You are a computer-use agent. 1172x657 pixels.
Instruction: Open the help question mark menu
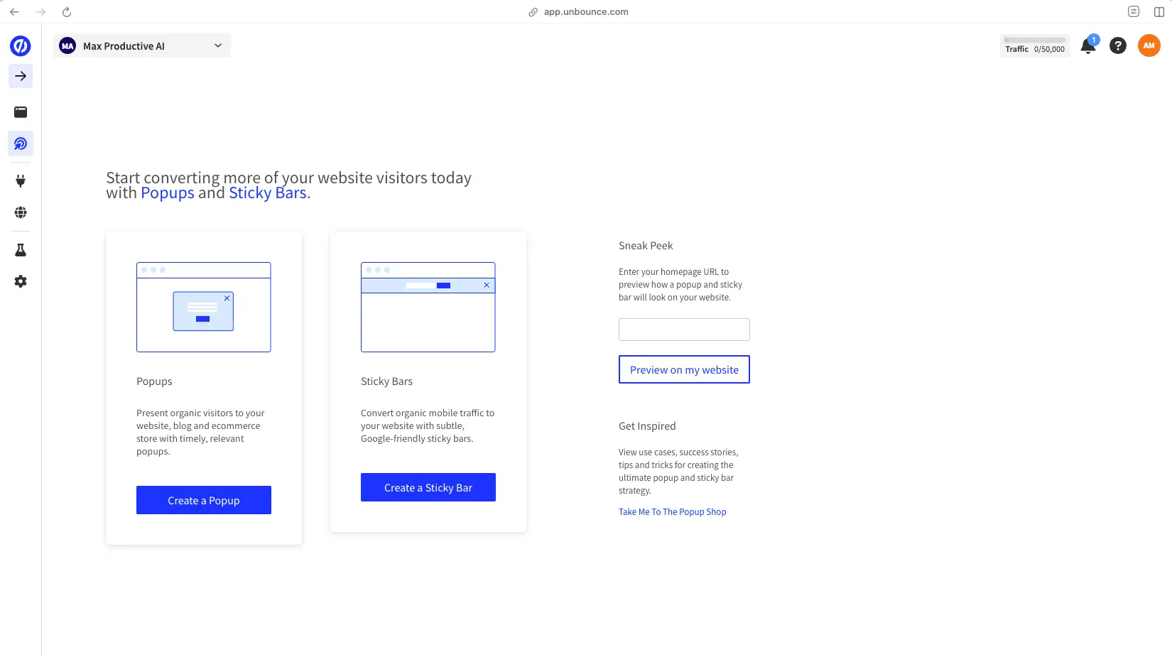pyautogui.click(x=1118, y=45)
